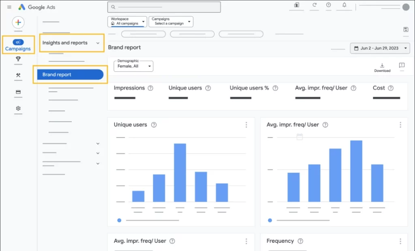Open Tools via the wrench icon
The image size is (415, 251).
click(x=18, y=75)
